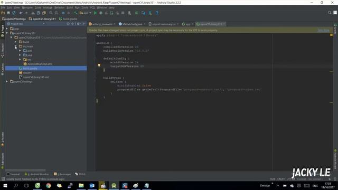Click the green Sync Project with Gradle icon
This screenshot has width=338, height=190.
tap(136, 13)
